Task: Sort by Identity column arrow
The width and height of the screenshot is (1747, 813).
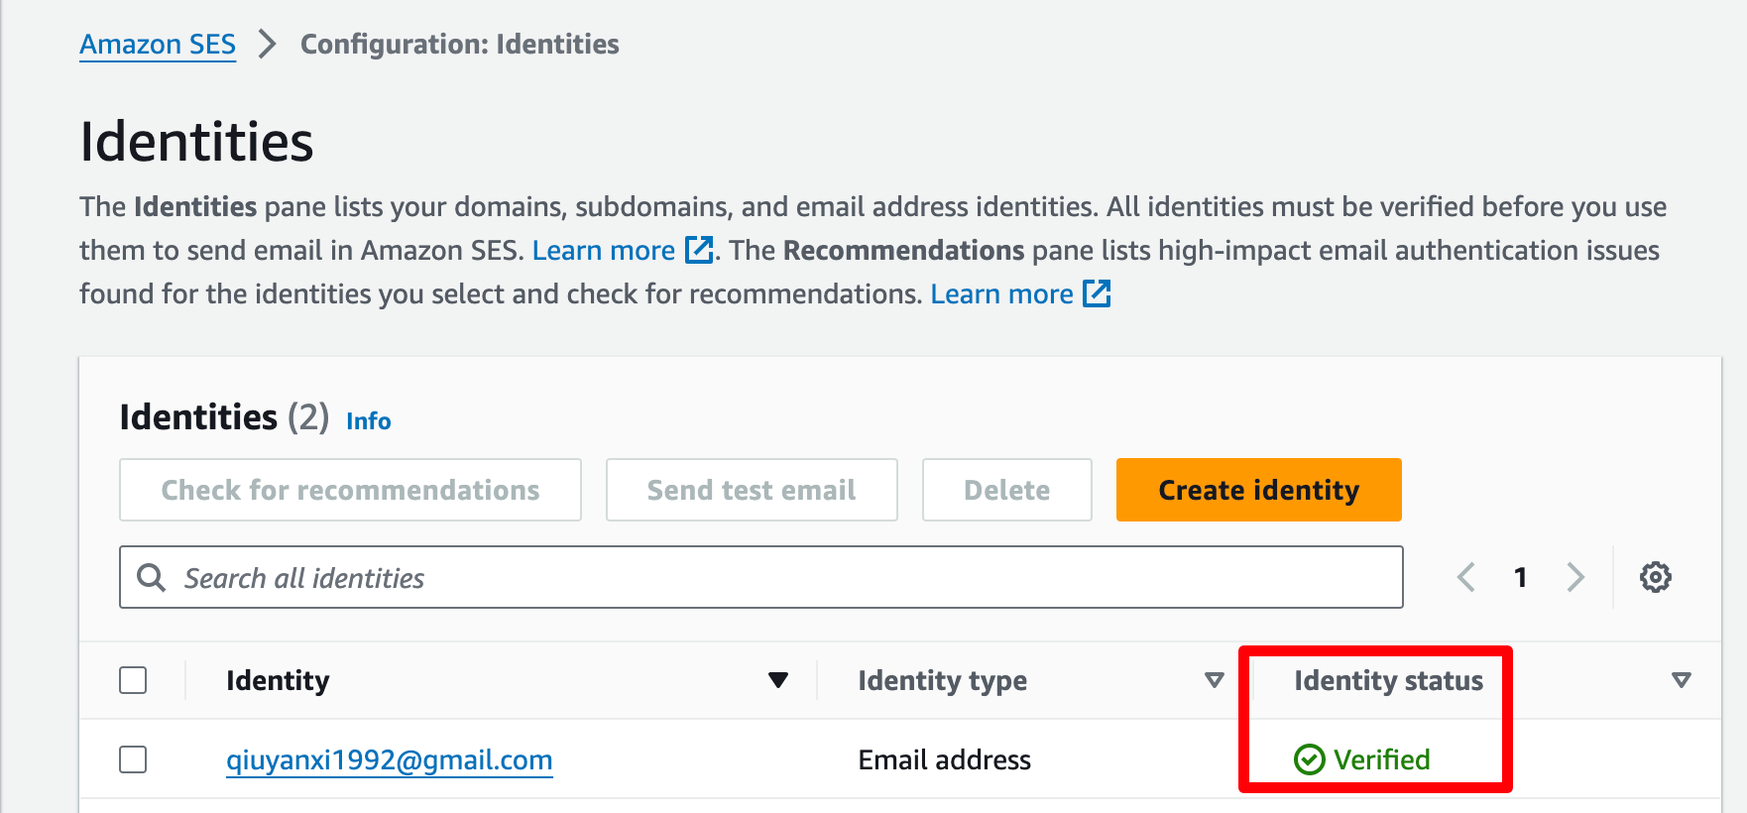Action: pos(778,680)
